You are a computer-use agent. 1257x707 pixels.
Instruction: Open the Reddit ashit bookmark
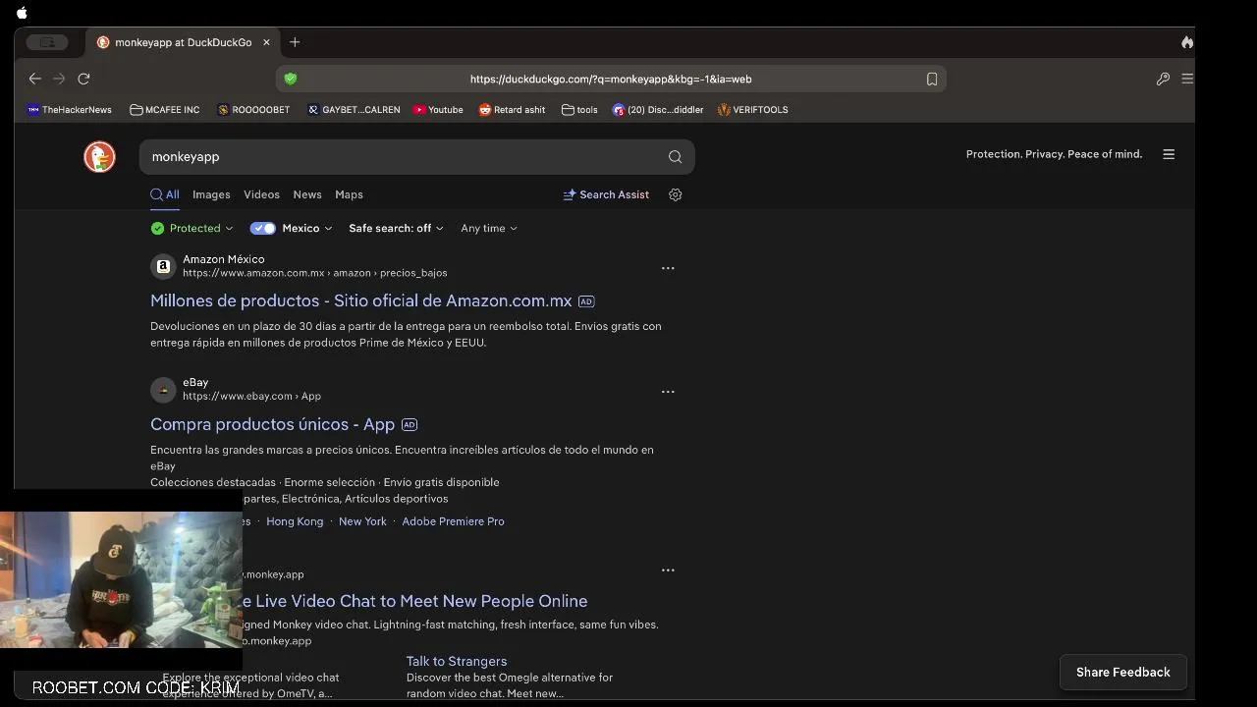pyautogui.click(x=512, y=110)
